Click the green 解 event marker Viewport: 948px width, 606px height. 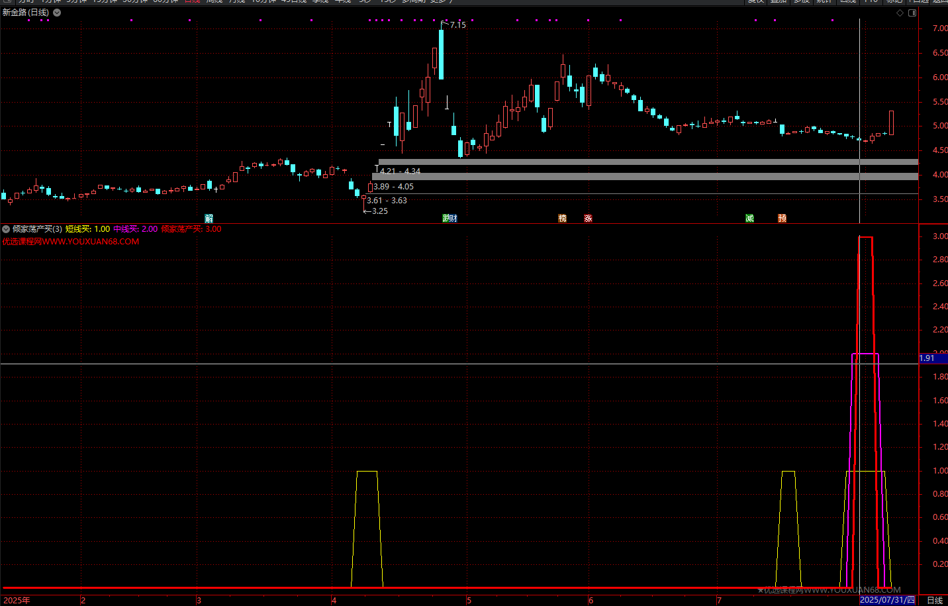(x=209, y=218)
